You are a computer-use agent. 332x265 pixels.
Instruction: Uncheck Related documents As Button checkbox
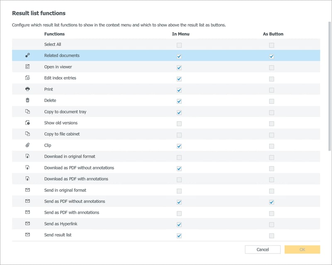[x=271, y=56]
